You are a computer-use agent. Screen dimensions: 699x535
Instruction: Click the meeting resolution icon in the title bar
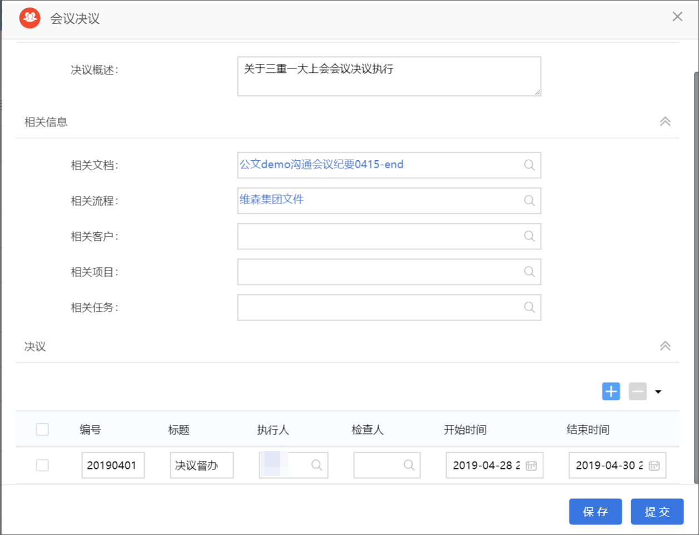(29, 17)
